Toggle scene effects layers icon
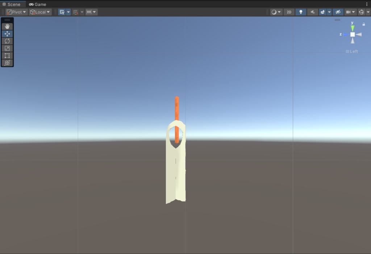This screenshot has height=254, width=371. click(322, 12)
